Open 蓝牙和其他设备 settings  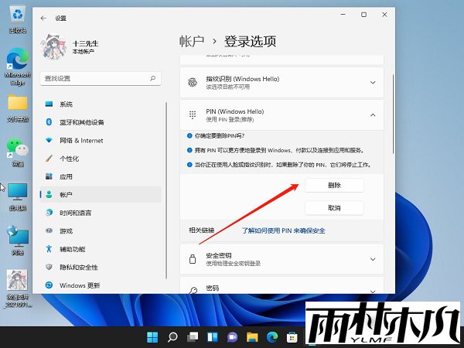pos(101,122)
